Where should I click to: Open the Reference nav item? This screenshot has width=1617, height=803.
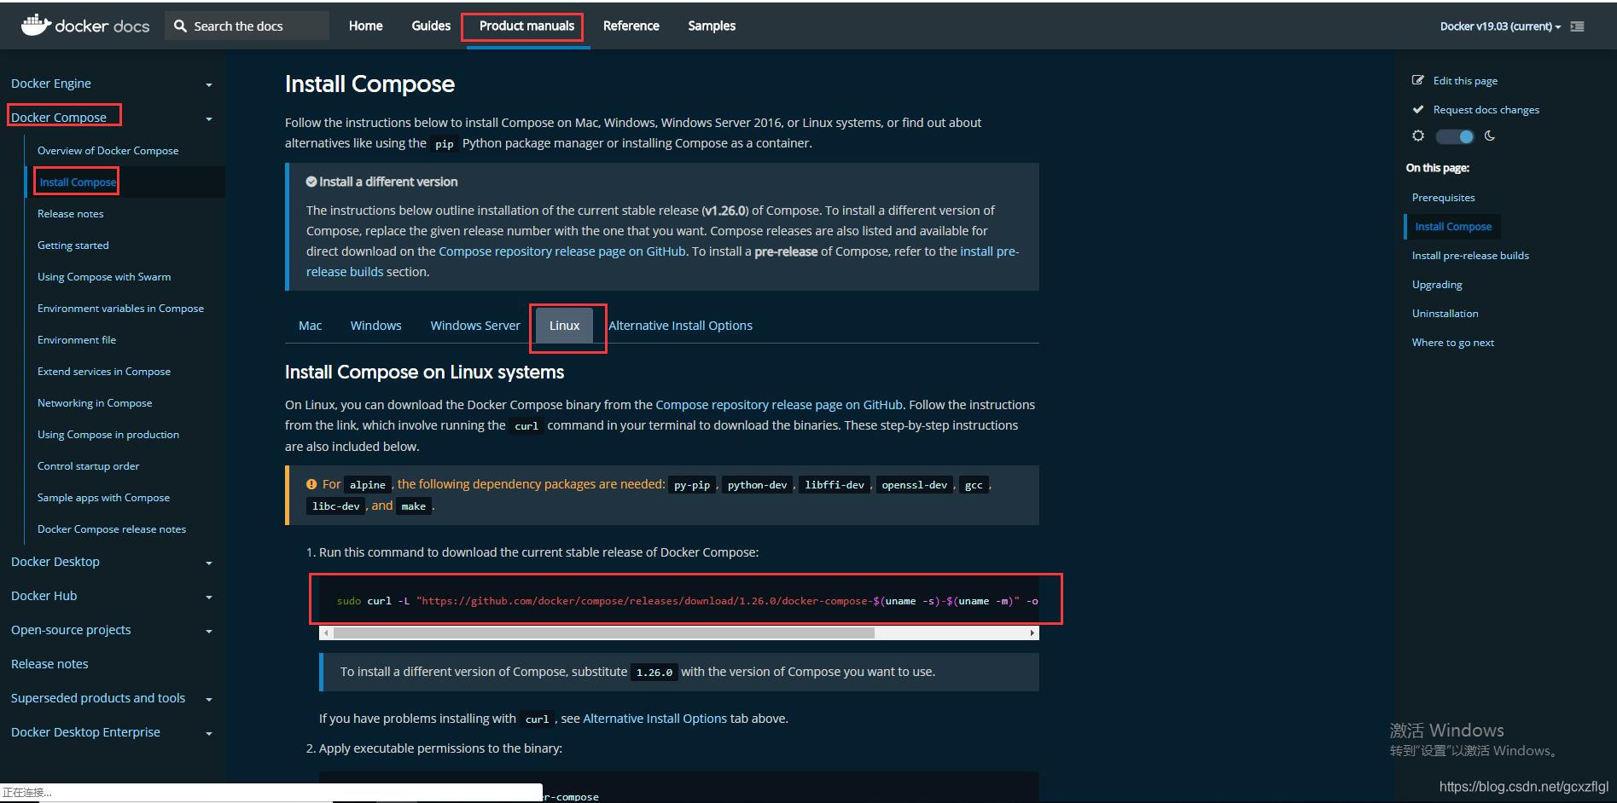631,26
